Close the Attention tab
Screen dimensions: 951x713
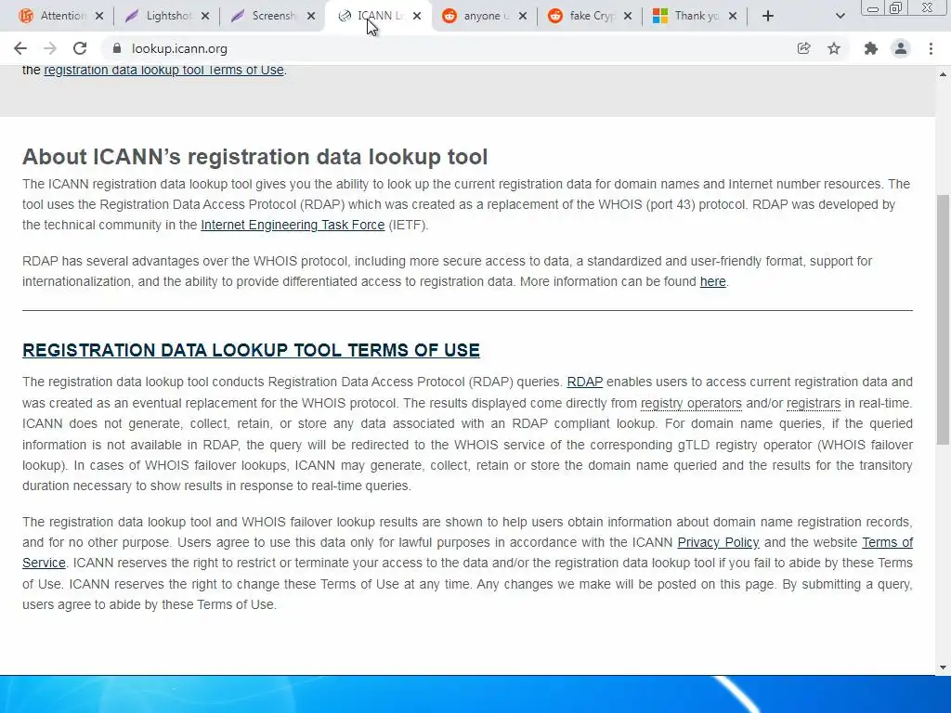coord(99,16)
